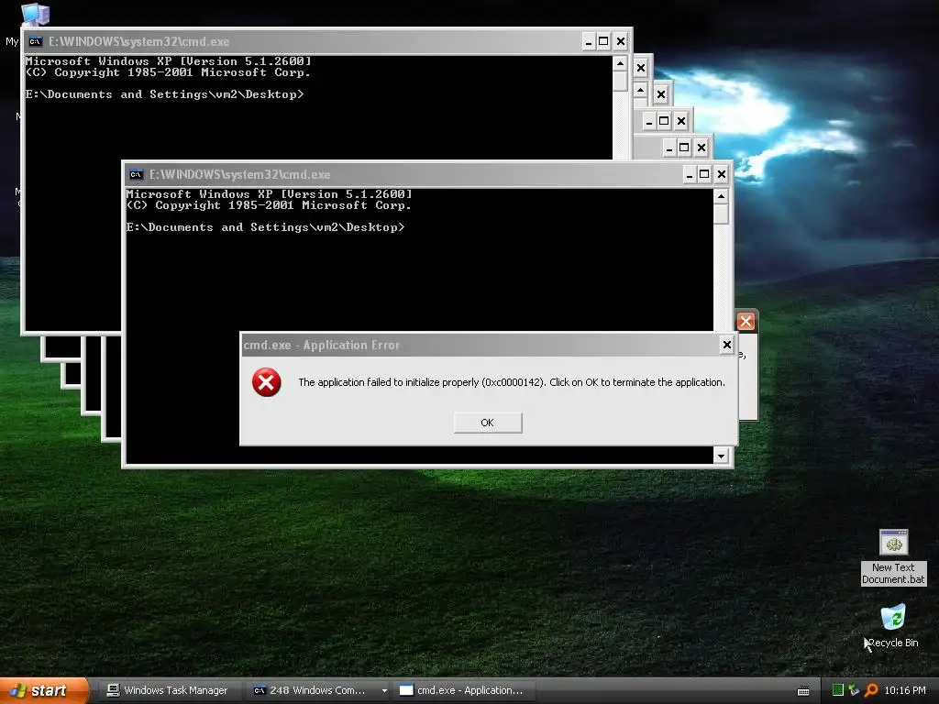Close the cmd.exe Application Error dialog
This screenshot has height=704, width=939.
(726, 345)
